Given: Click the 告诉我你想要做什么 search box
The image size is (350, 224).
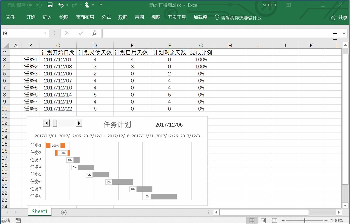Looking at the screenshot, I should tap(241, 18).
